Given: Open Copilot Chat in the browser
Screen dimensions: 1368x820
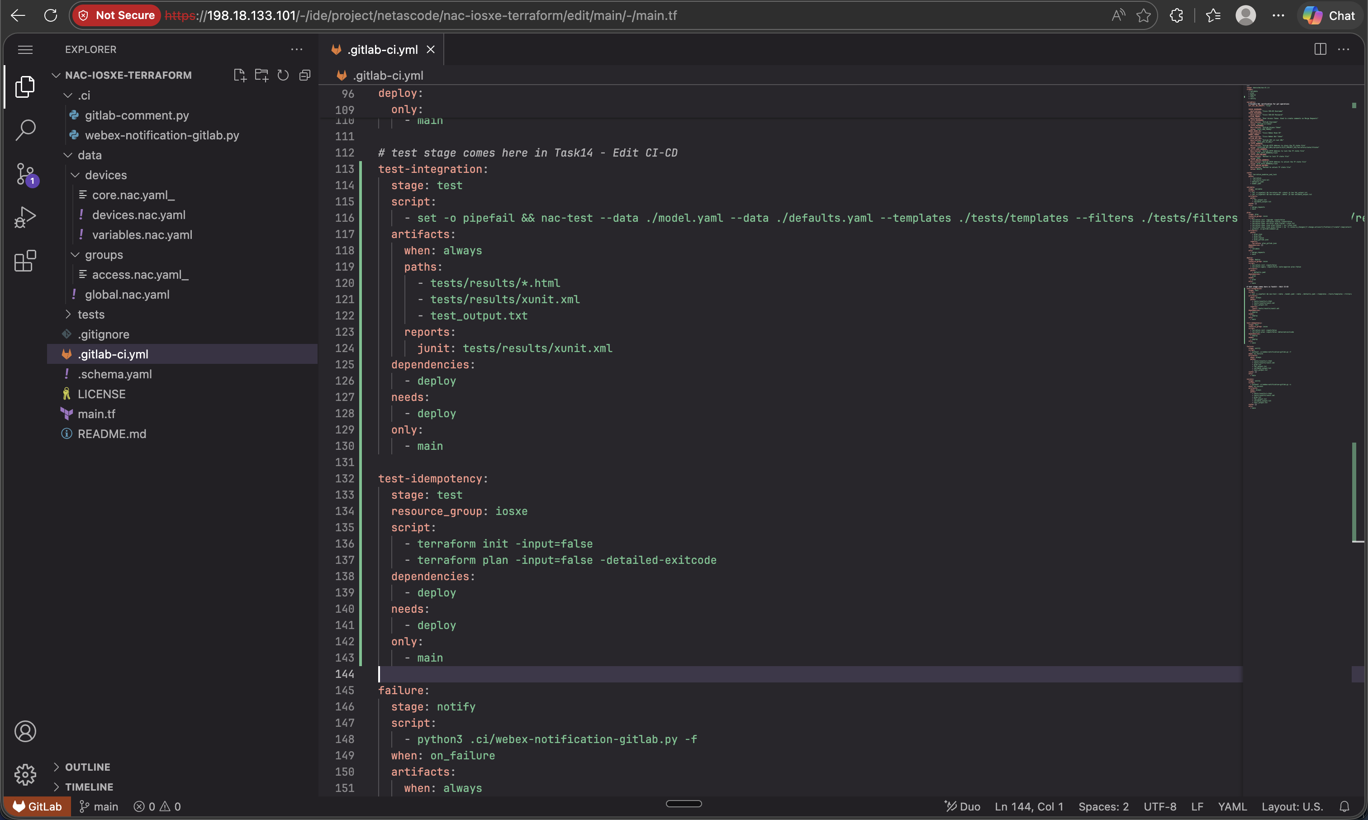Looking at the screenshot, I should point(1330,15).
